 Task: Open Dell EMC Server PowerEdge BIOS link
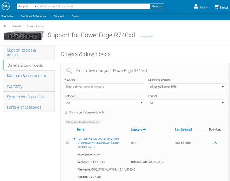98,143
